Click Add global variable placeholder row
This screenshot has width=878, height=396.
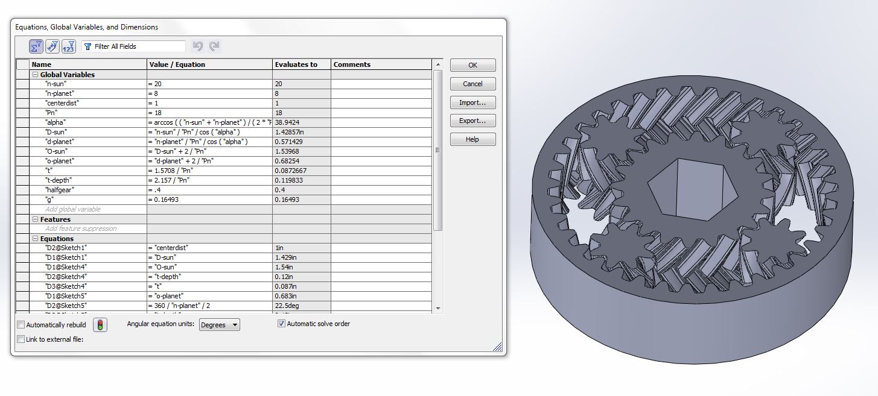point(88,209)
